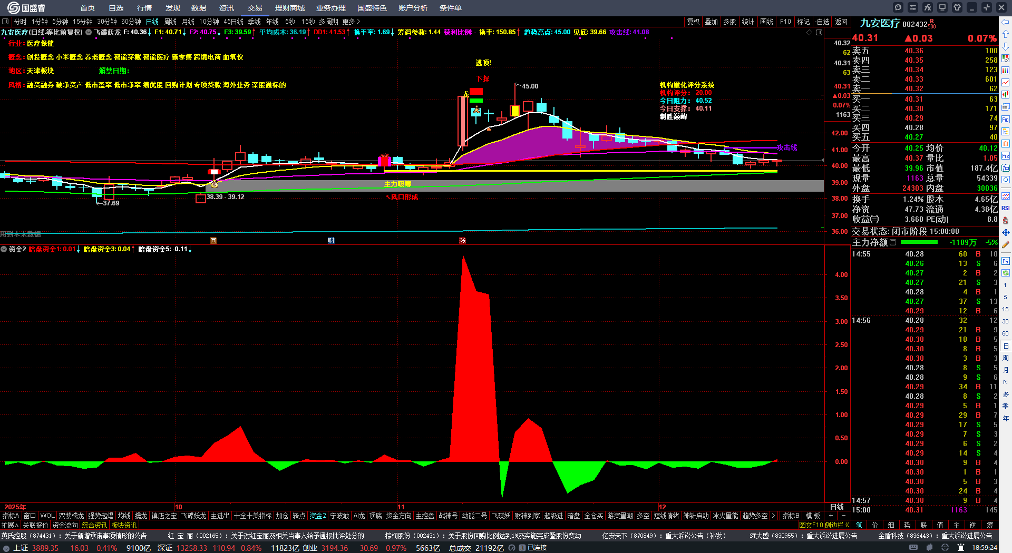
Task: Open the 国盛特色 menu
Action: pos(372,8)
